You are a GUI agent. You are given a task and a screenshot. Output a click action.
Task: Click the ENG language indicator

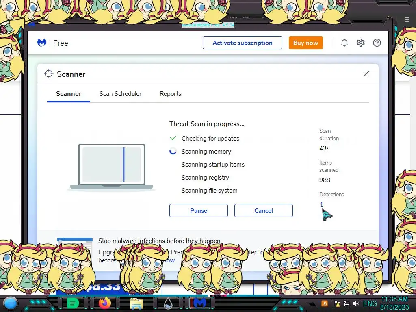tap(370, 303)
